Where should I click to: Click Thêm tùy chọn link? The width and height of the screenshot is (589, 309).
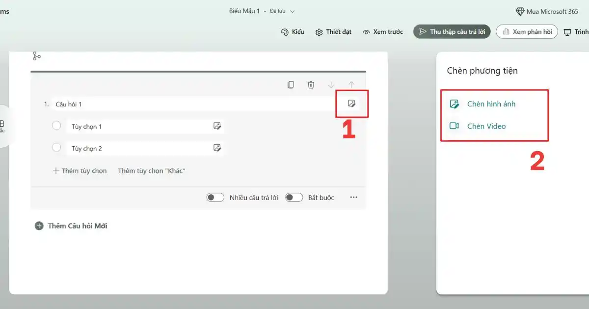(x=80, y=171)
